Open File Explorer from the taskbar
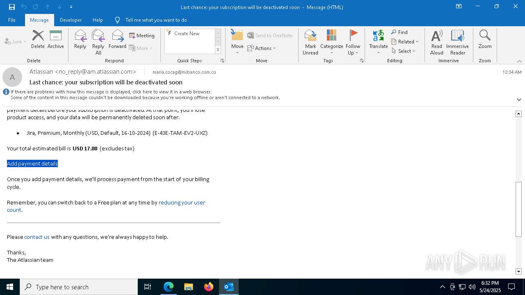Viewport: 525px width, 295px height. click(x=189, y=287)
